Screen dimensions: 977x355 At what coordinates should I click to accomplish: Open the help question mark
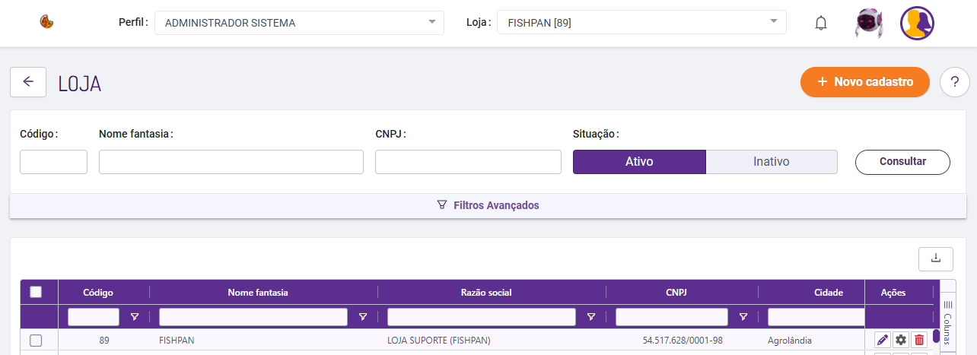955,82
